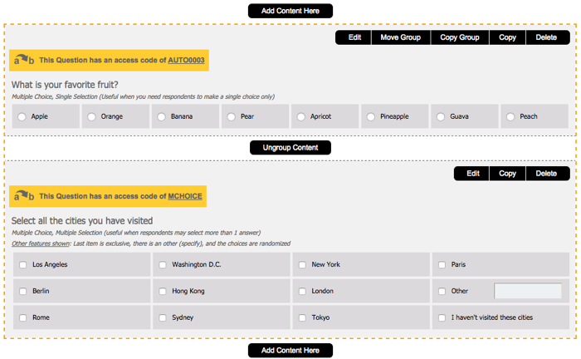Screen dimensions: 581x359
Task: Check the Los Angeles checkbox
Action: (x=22, y=265)
